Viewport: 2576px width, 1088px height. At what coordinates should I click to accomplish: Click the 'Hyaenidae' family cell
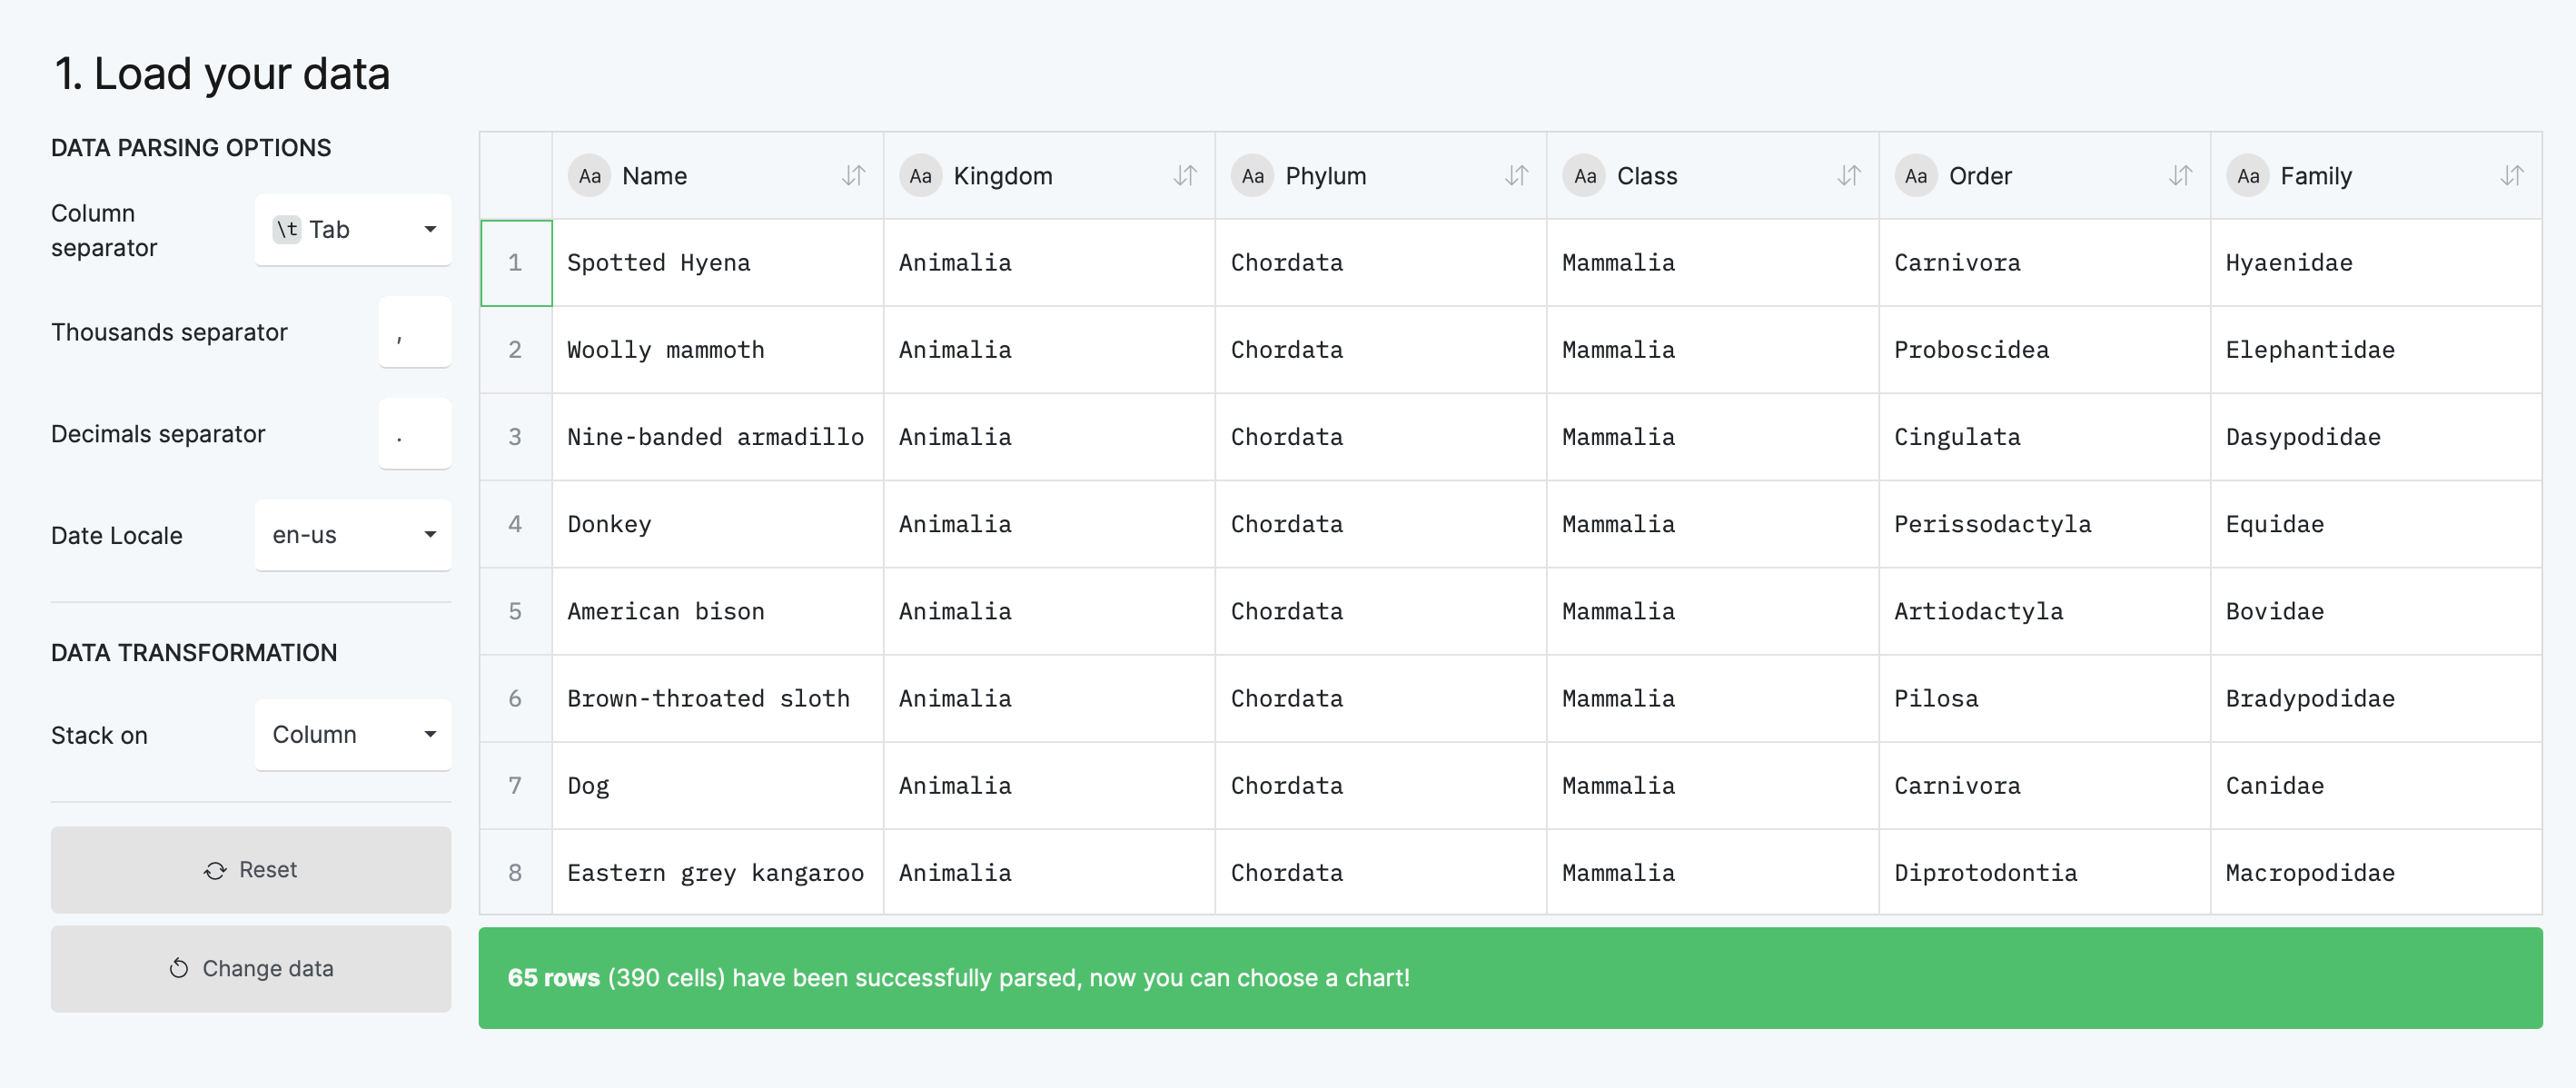point(2377,263)
